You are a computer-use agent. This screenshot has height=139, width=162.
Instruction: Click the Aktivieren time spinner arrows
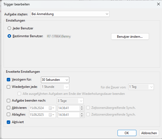pos(82,108)
